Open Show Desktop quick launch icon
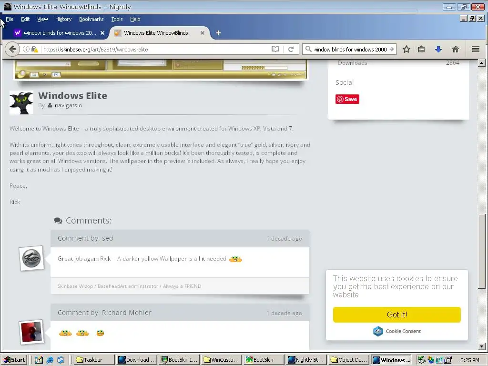 click(x=39, y=360)
